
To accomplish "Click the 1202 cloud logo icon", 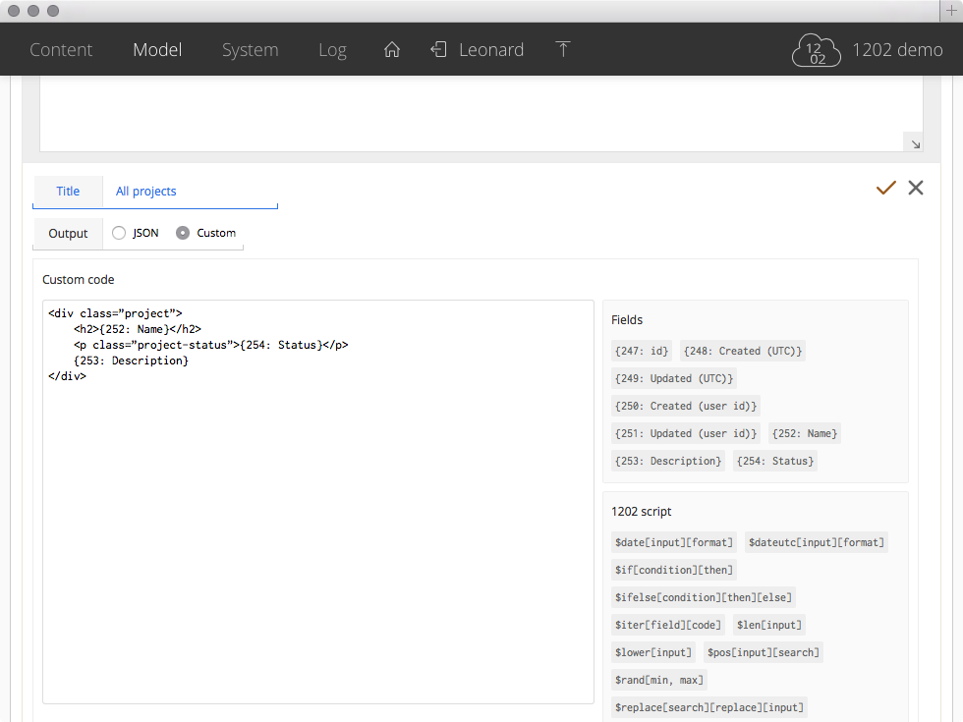I will click(817, 51).
